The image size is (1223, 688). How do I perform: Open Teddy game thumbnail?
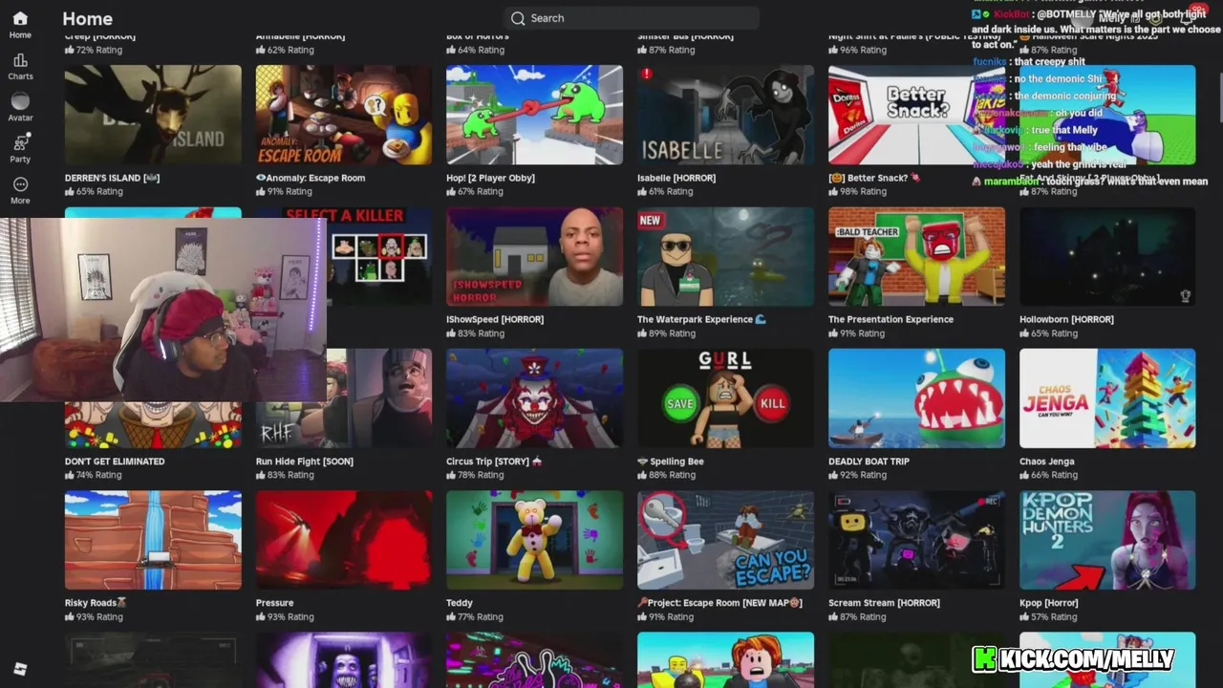(534, 540)
